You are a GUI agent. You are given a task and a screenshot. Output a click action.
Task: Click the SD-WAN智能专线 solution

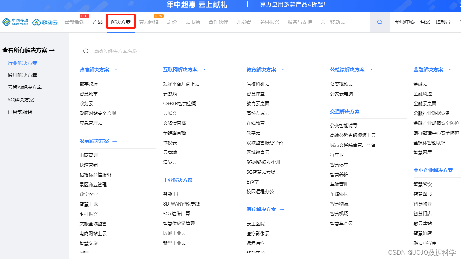(181, 204)
